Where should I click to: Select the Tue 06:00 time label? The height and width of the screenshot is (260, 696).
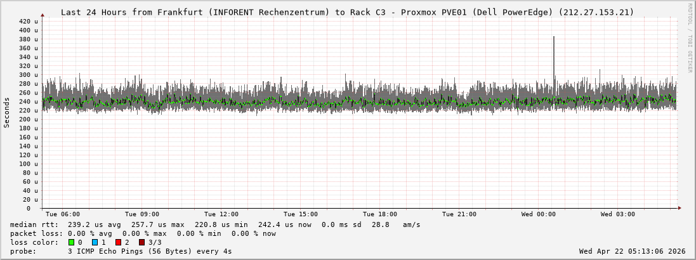coord(63,214)
